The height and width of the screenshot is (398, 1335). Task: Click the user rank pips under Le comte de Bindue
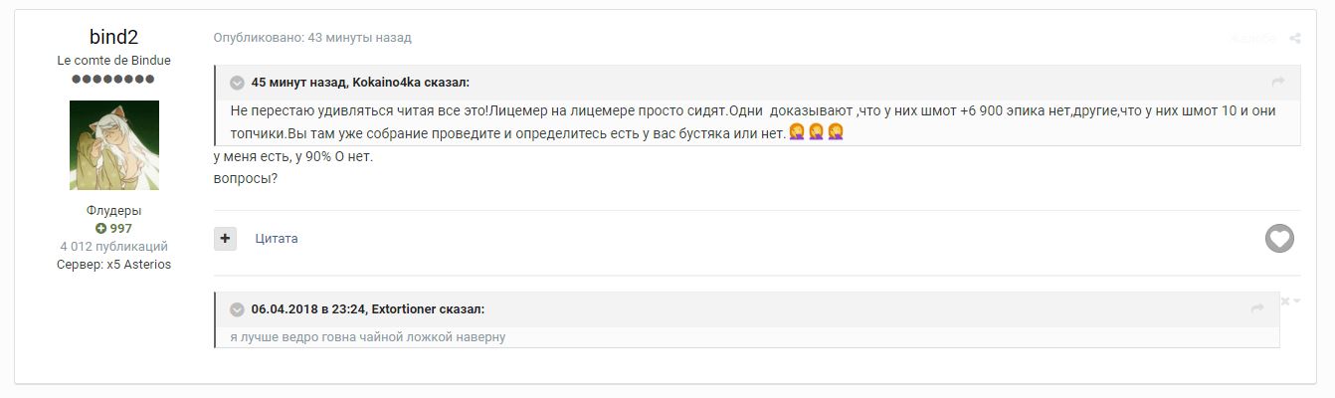tap(112, 79)
